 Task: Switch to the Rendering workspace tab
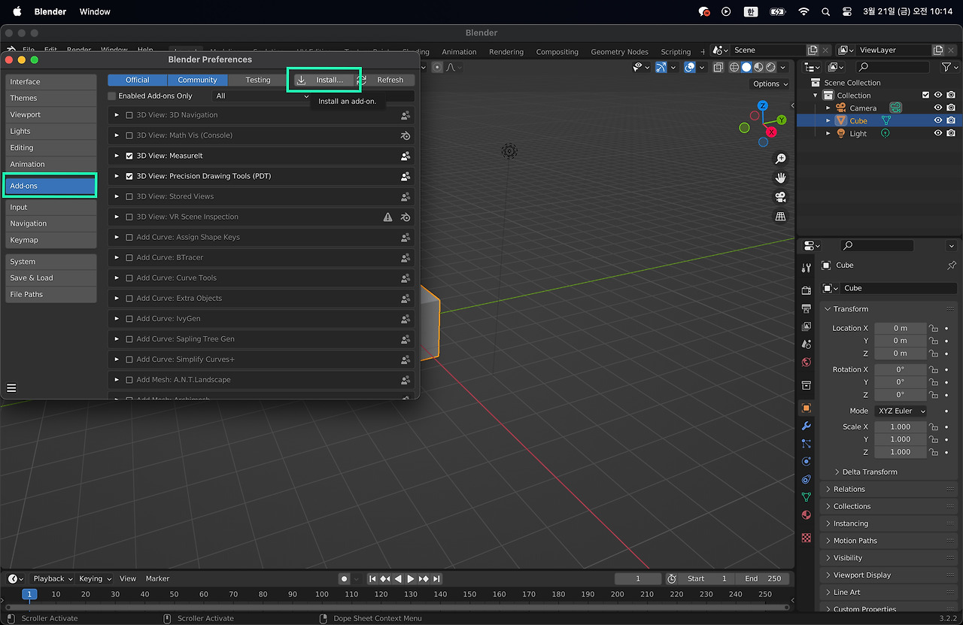(506, 52)
